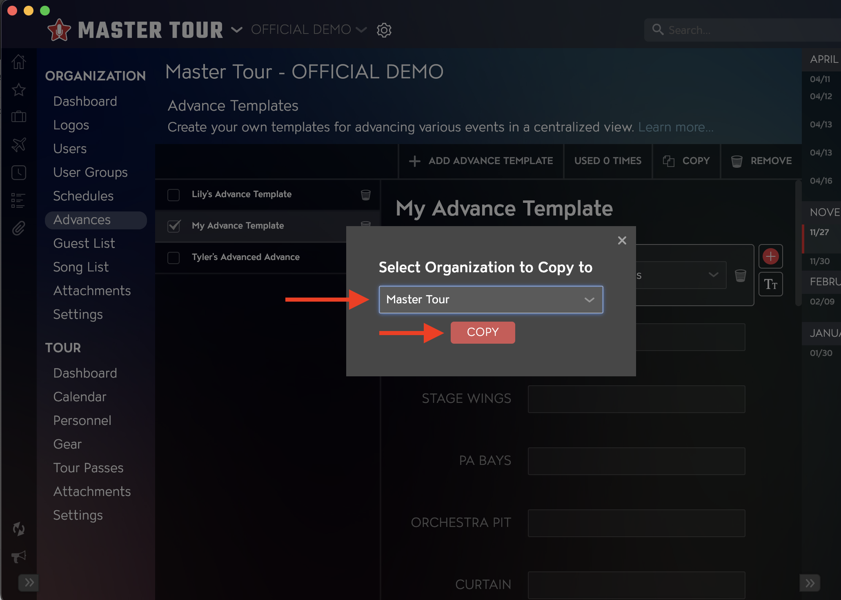Click the REMOVE toolbar button
The height and width of the screenshot is (600, 841).
coord(761,161)
